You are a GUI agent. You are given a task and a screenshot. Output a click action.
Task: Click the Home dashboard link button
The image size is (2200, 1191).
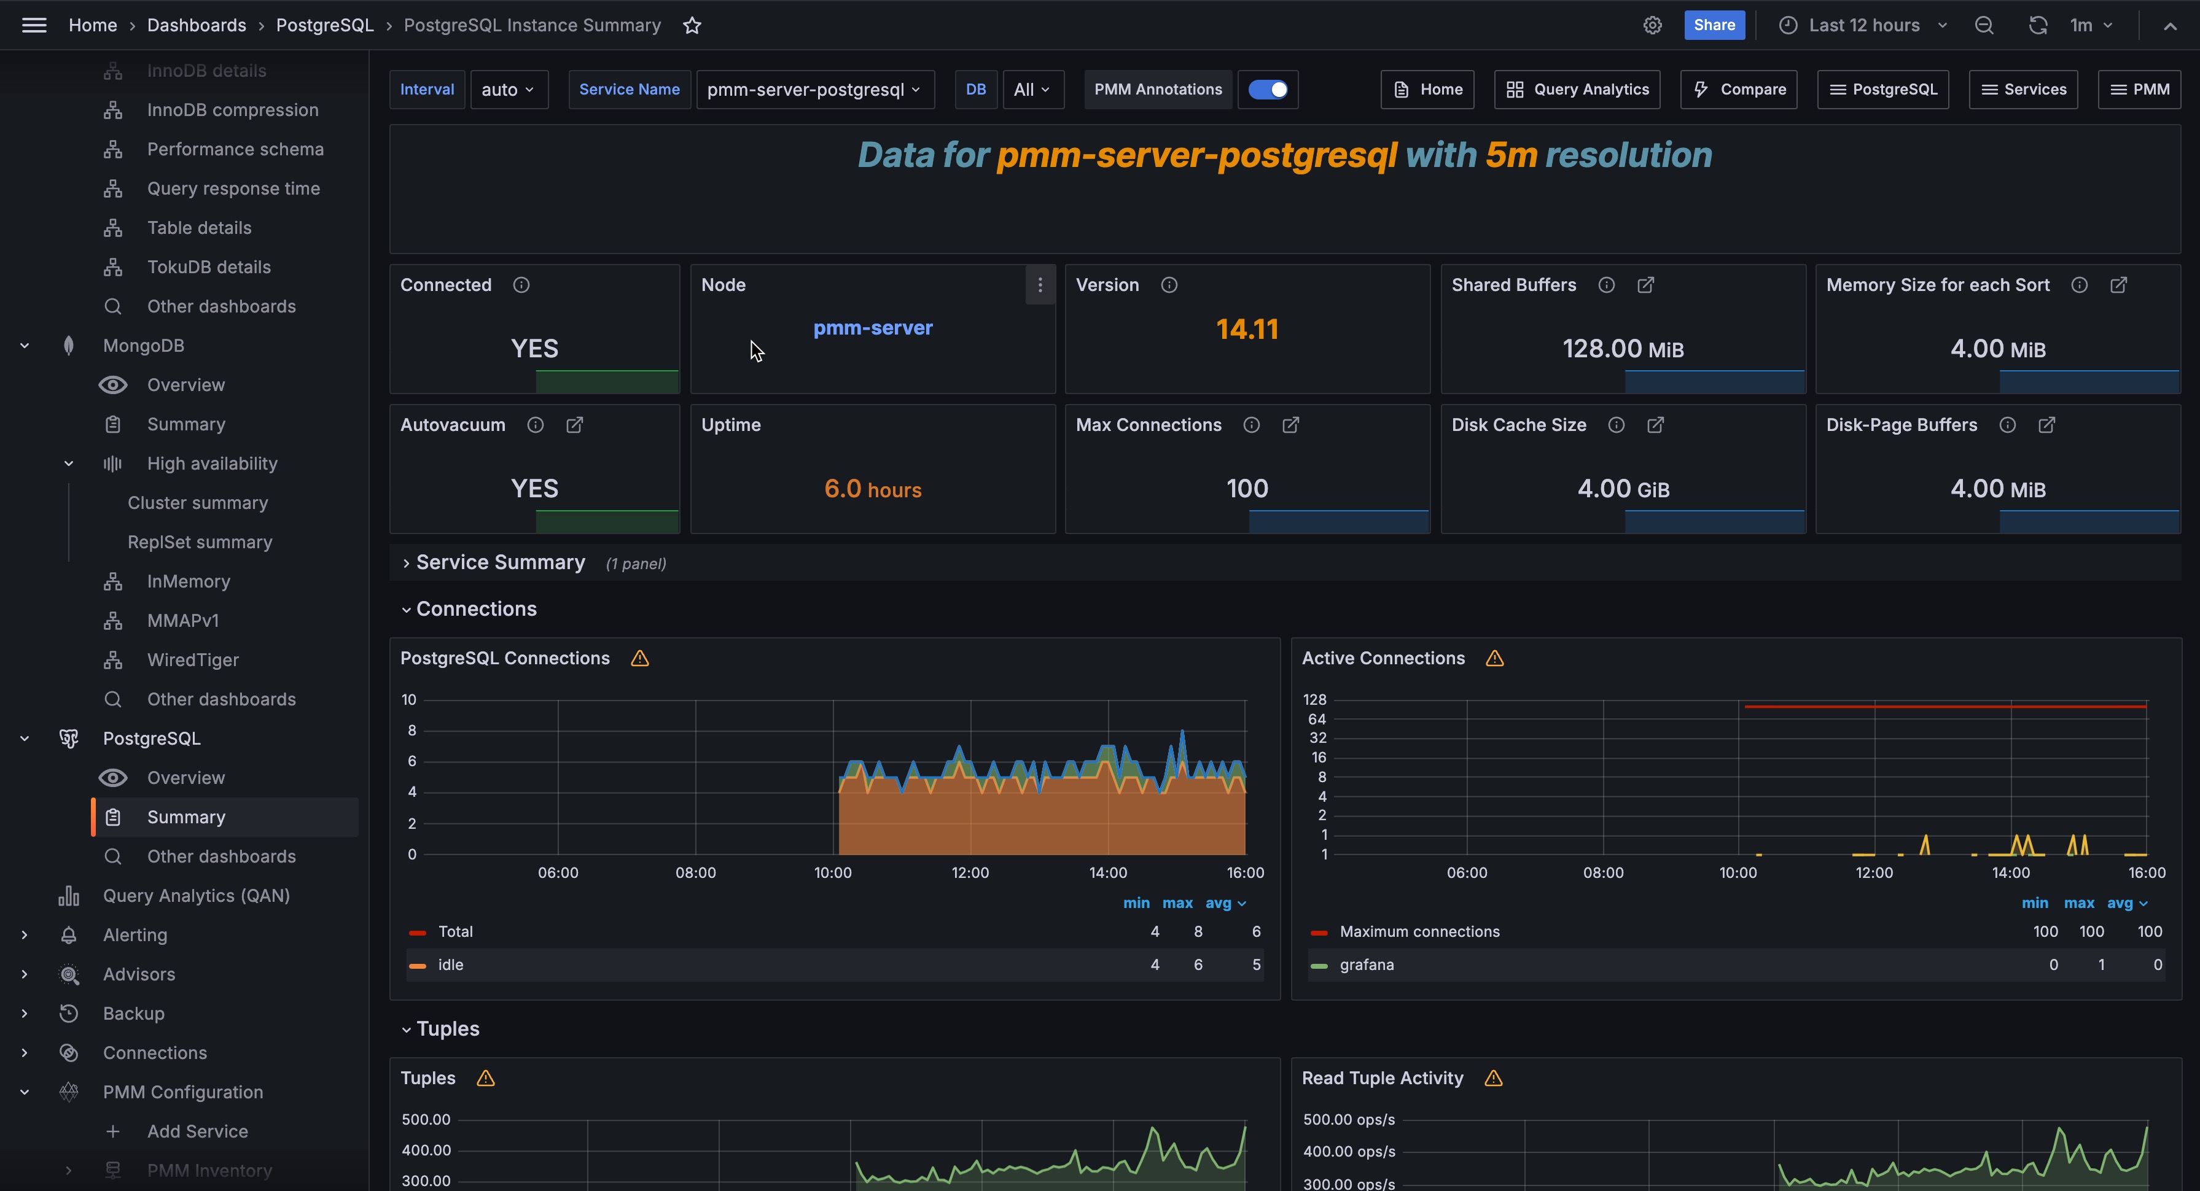point(1427,90)
